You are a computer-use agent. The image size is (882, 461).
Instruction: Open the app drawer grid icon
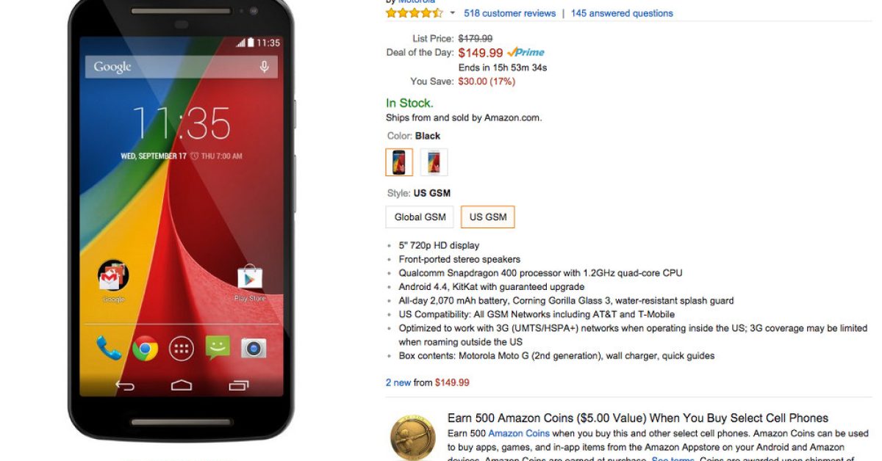(x=182, y=348)
